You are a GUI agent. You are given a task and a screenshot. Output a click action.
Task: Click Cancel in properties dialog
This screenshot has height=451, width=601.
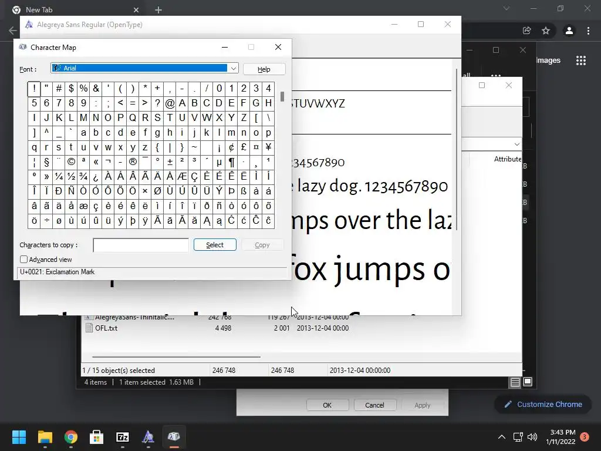click(374, 405)
